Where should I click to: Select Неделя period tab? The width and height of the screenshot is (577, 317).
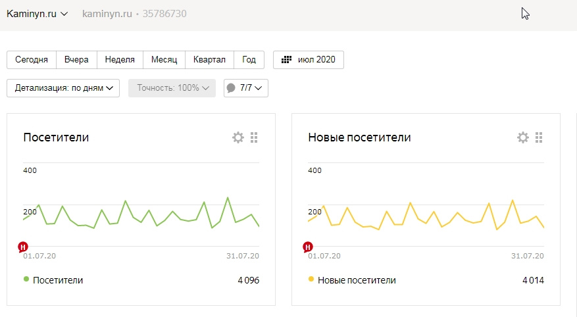tap(120, 60)
